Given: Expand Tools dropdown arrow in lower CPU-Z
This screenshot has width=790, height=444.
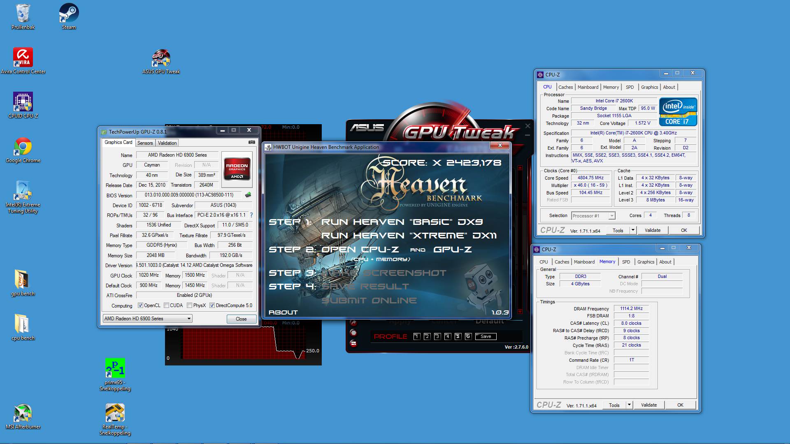Looking at the screenshot, I should coord(629,405).
